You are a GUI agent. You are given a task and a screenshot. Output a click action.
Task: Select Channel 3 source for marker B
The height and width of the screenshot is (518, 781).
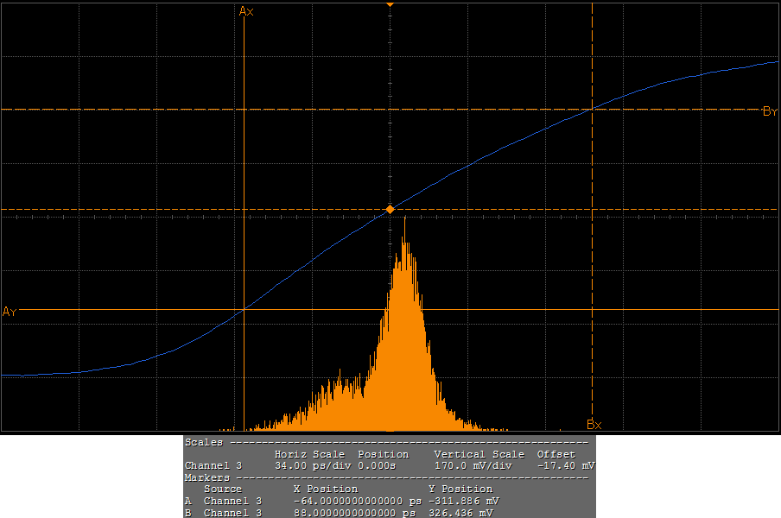pyautogui.click(x=232, y=513)
